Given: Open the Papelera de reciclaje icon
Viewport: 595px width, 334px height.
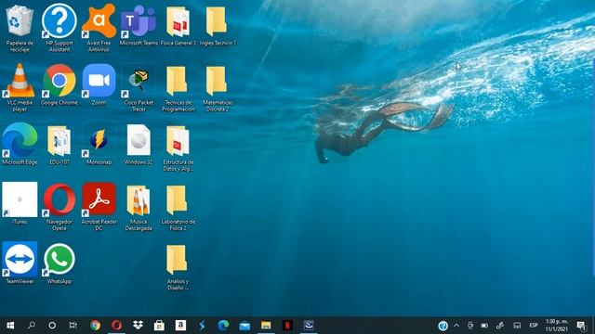Looking at the screenshot, I should coord(20,28).
